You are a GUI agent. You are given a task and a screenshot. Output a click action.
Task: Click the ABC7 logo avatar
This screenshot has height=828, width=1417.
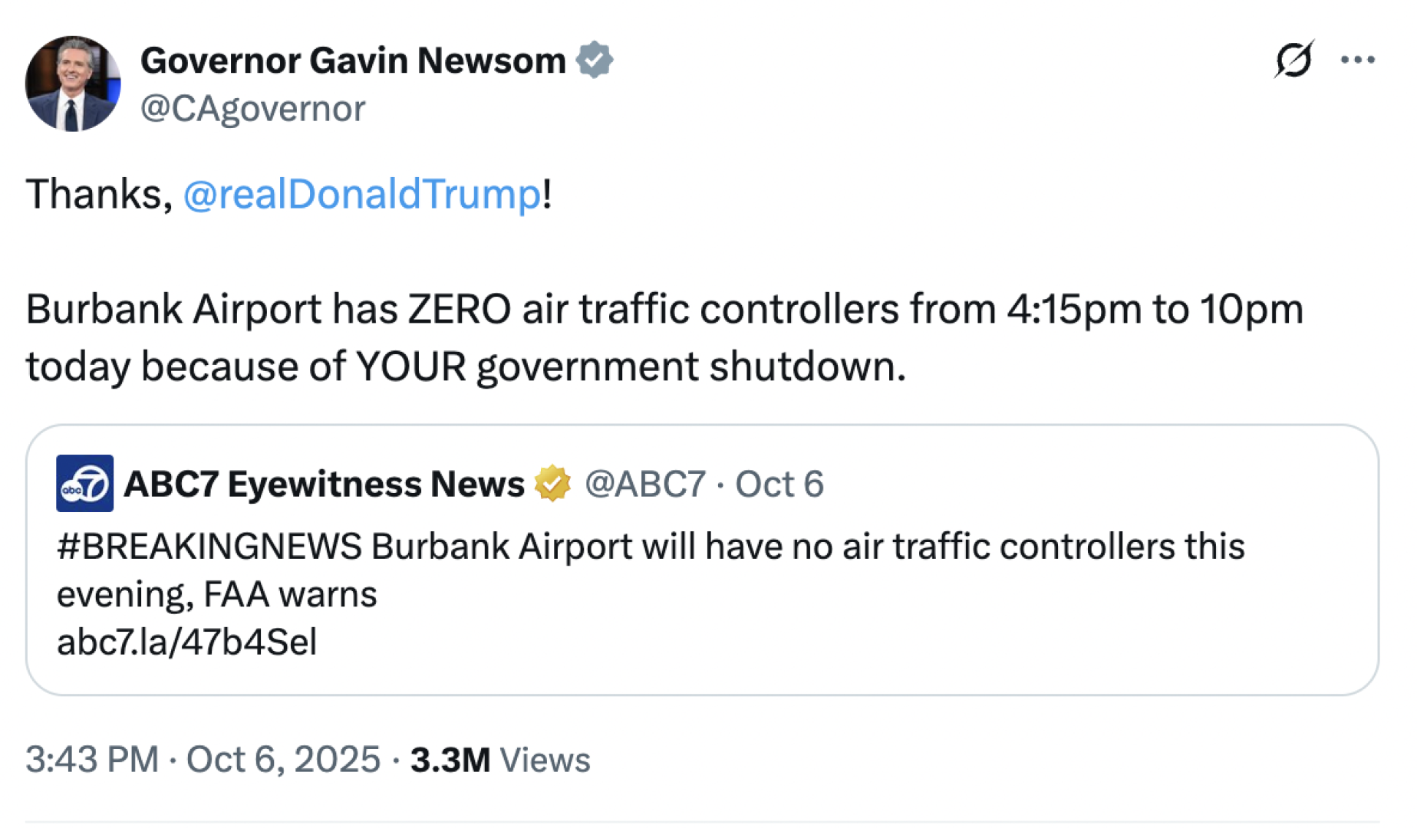click(84, 484)
